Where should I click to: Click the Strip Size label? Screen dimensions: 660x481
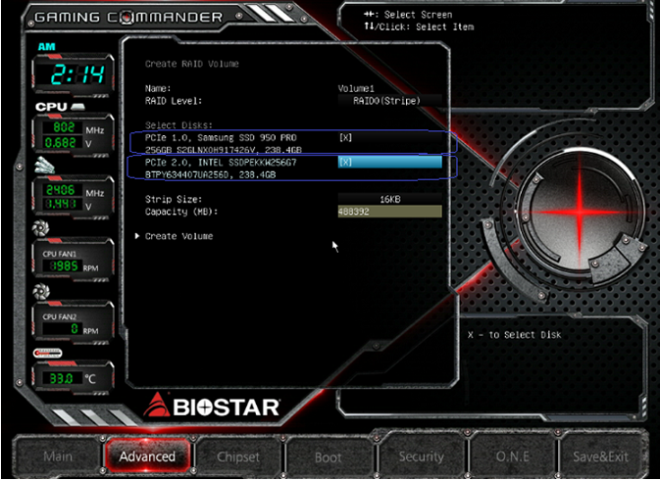point(174,199)
